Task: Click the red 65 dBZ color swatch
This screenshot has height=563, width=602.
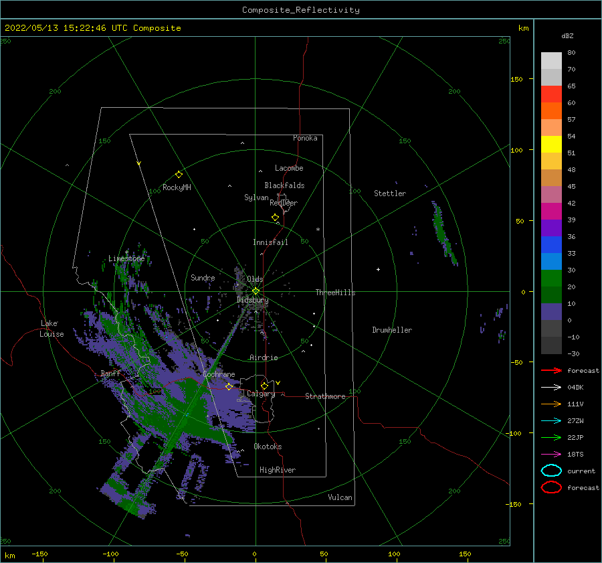Action: (551, 94)
